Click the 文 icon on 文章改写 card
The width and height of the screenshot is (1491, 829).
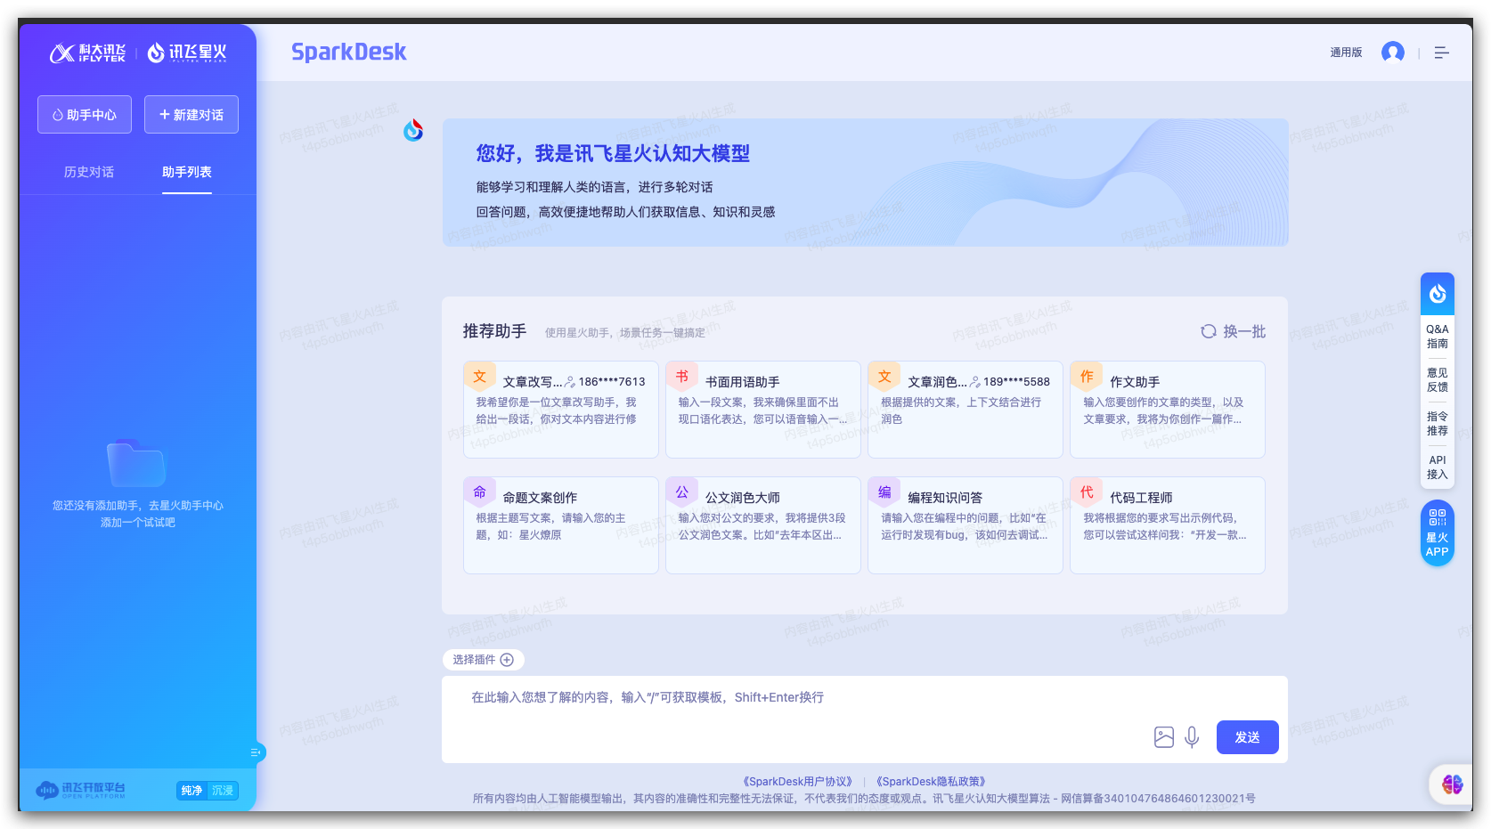point(480,377)
